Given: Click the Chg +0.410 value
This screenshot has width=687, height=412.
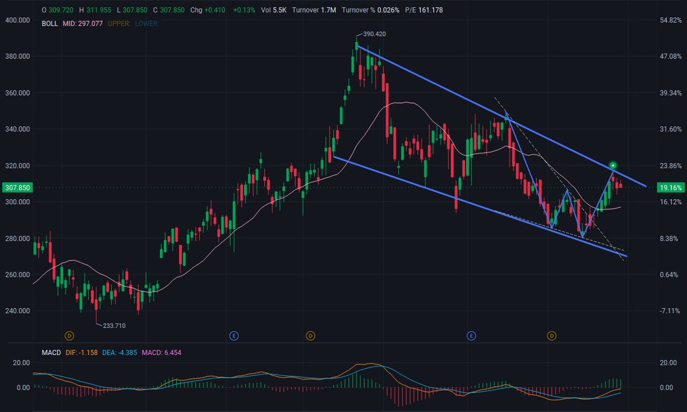Looking at the screenshot, I should pos(207,10).
